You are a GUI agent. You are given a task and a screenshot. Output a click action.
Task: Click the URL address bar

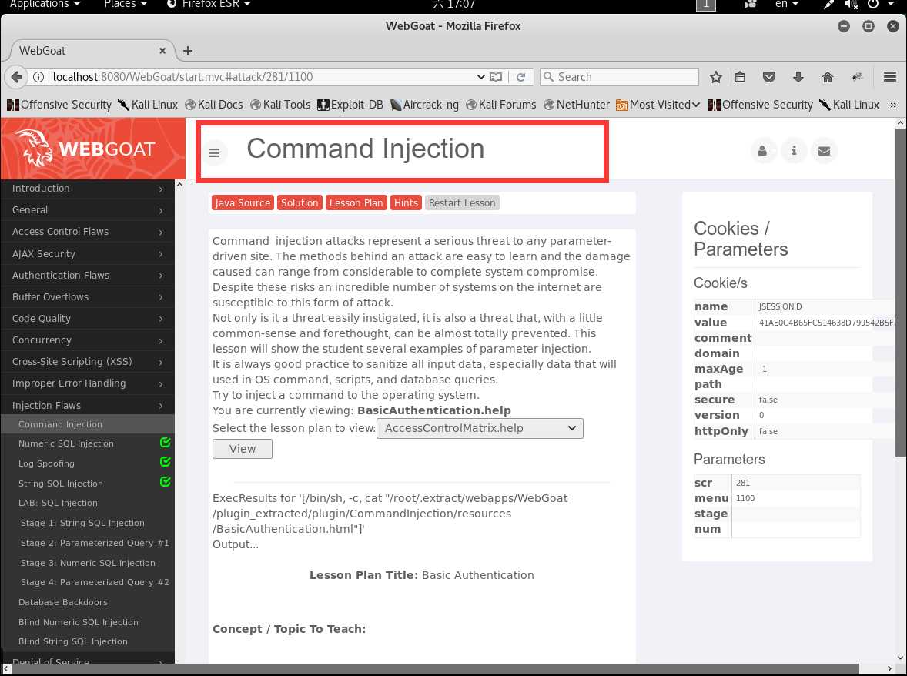tap(260, 77)
